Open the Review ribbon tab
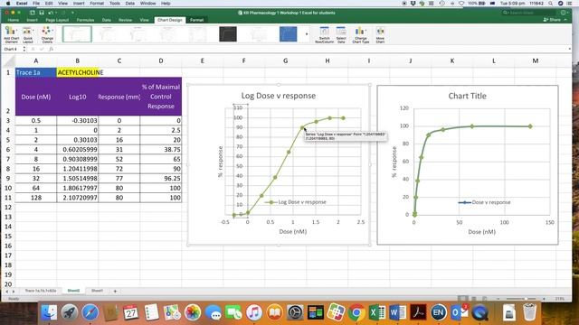 click(x=125, y=20)
